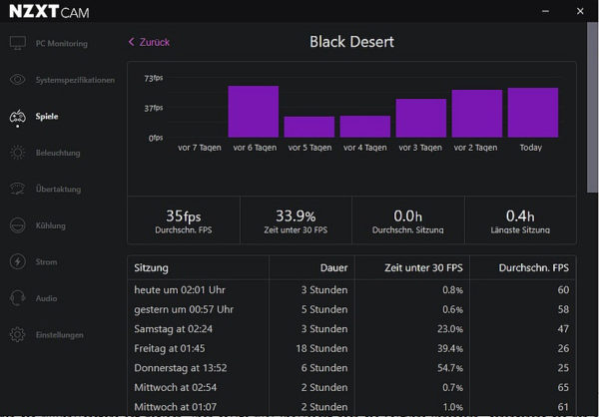Click the '5 Stunden' duration cell

click(324, 309)
